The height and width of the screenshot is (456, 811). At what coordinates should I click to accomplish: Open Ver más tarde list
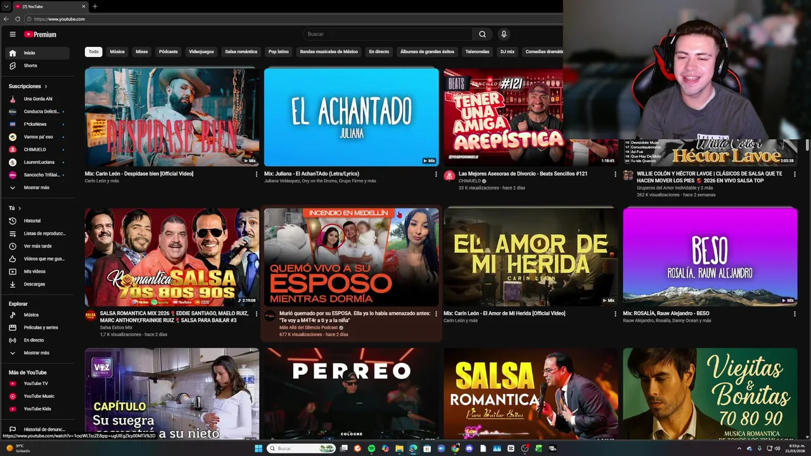point(38,246)
